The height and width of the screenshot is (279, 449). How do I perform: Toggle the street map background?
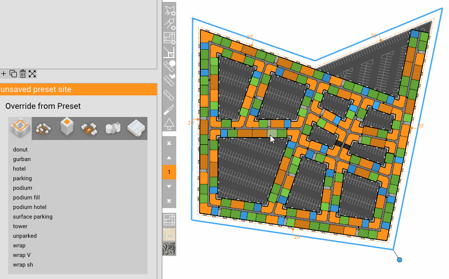point(169,234)
